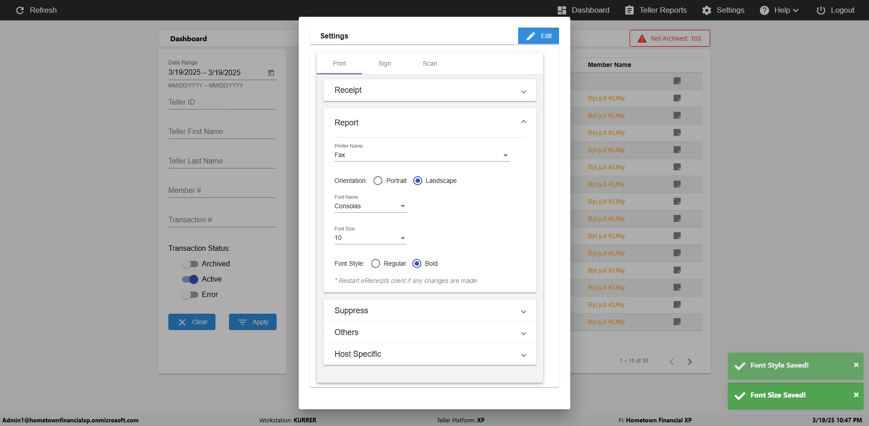Choose Bold font style radio button

pos(417,263)
